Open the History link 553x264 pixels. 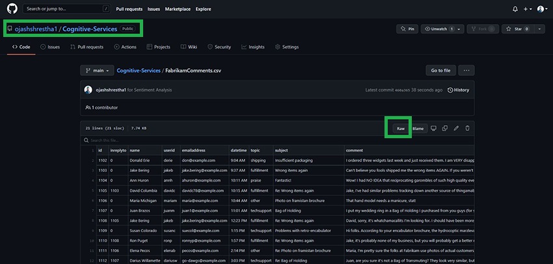click(x=458, y=90)
